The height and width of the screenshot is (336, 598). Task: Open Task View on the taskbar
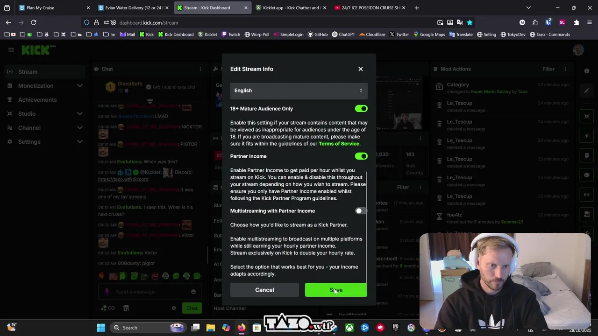tap(195, 328)
